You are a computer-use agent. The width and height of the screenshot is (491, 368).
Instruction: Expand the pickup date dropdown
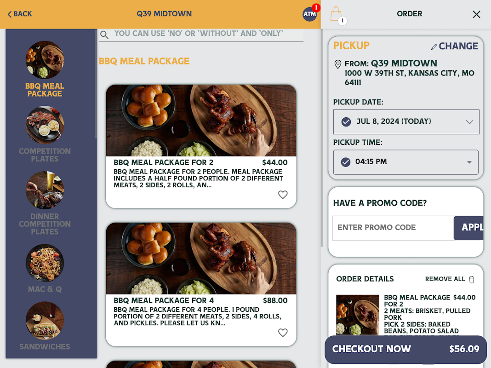(x=406, y=122)
